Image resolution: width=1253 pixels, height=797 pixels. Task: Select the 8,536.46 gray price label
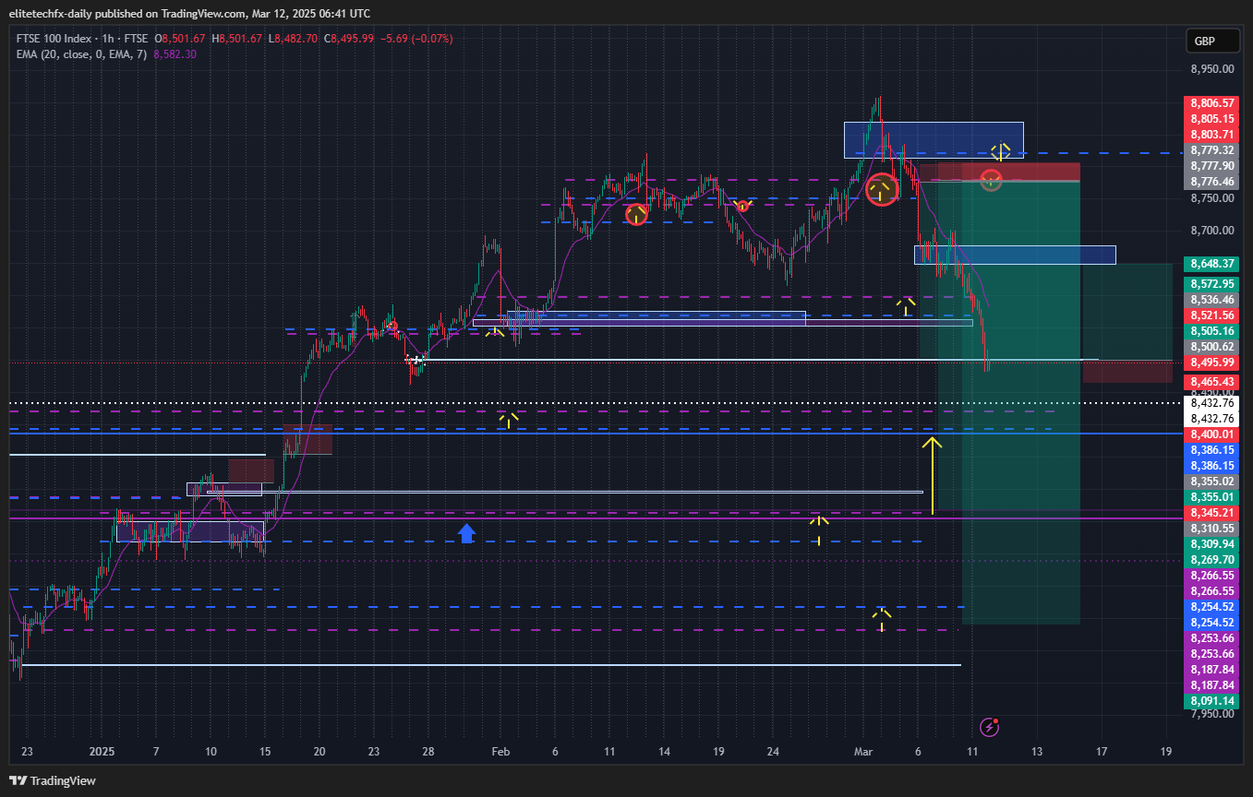(x=1212, y=300)
